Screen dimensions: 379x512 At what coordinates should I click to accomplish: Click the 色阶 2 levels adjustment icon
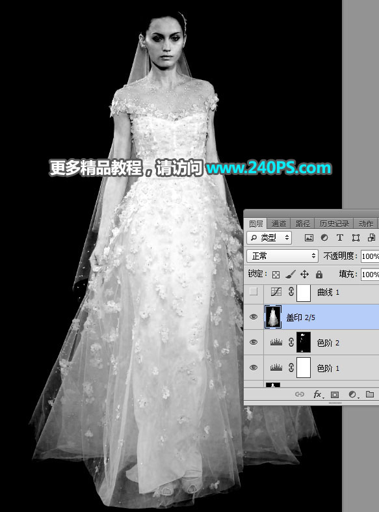point(276,342)
